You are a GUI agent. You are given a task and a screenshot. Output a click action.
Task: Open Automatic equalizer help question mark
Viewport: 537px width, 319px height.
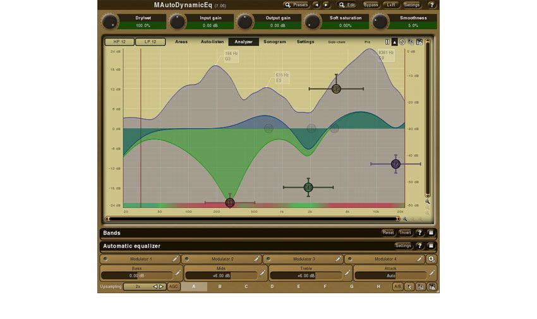coord(419,246)
